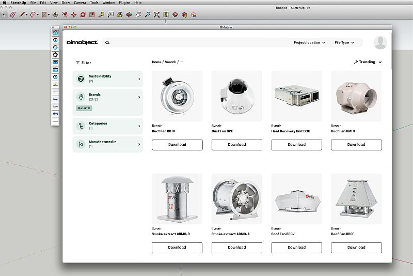Viewport: 413px width, 276px height.
Task: Click the blue briefcase icon in BIMobject toolbar
Action: click(55, 70)
